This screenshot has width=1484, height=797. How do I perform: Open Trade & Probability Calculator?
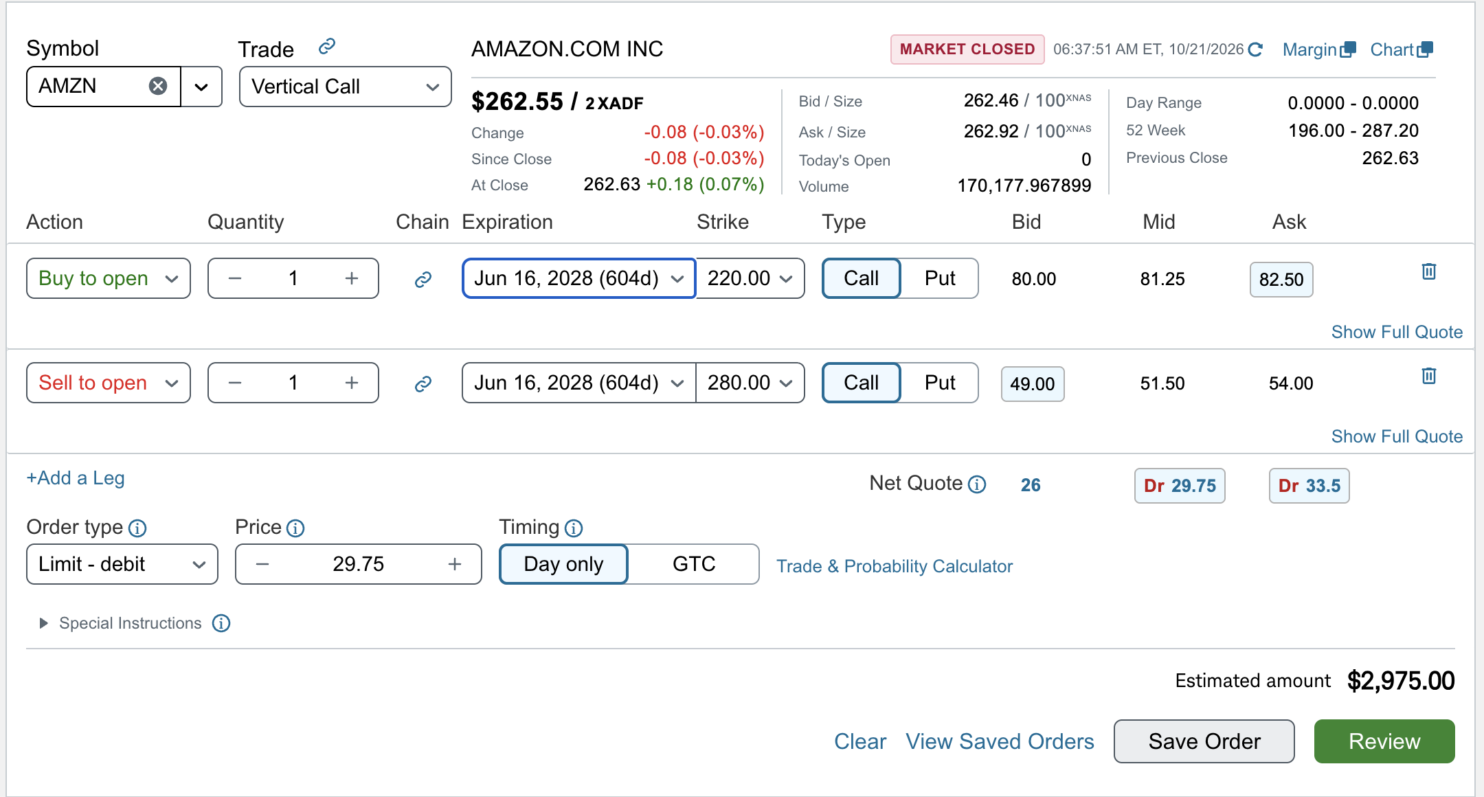coord(895,566)
